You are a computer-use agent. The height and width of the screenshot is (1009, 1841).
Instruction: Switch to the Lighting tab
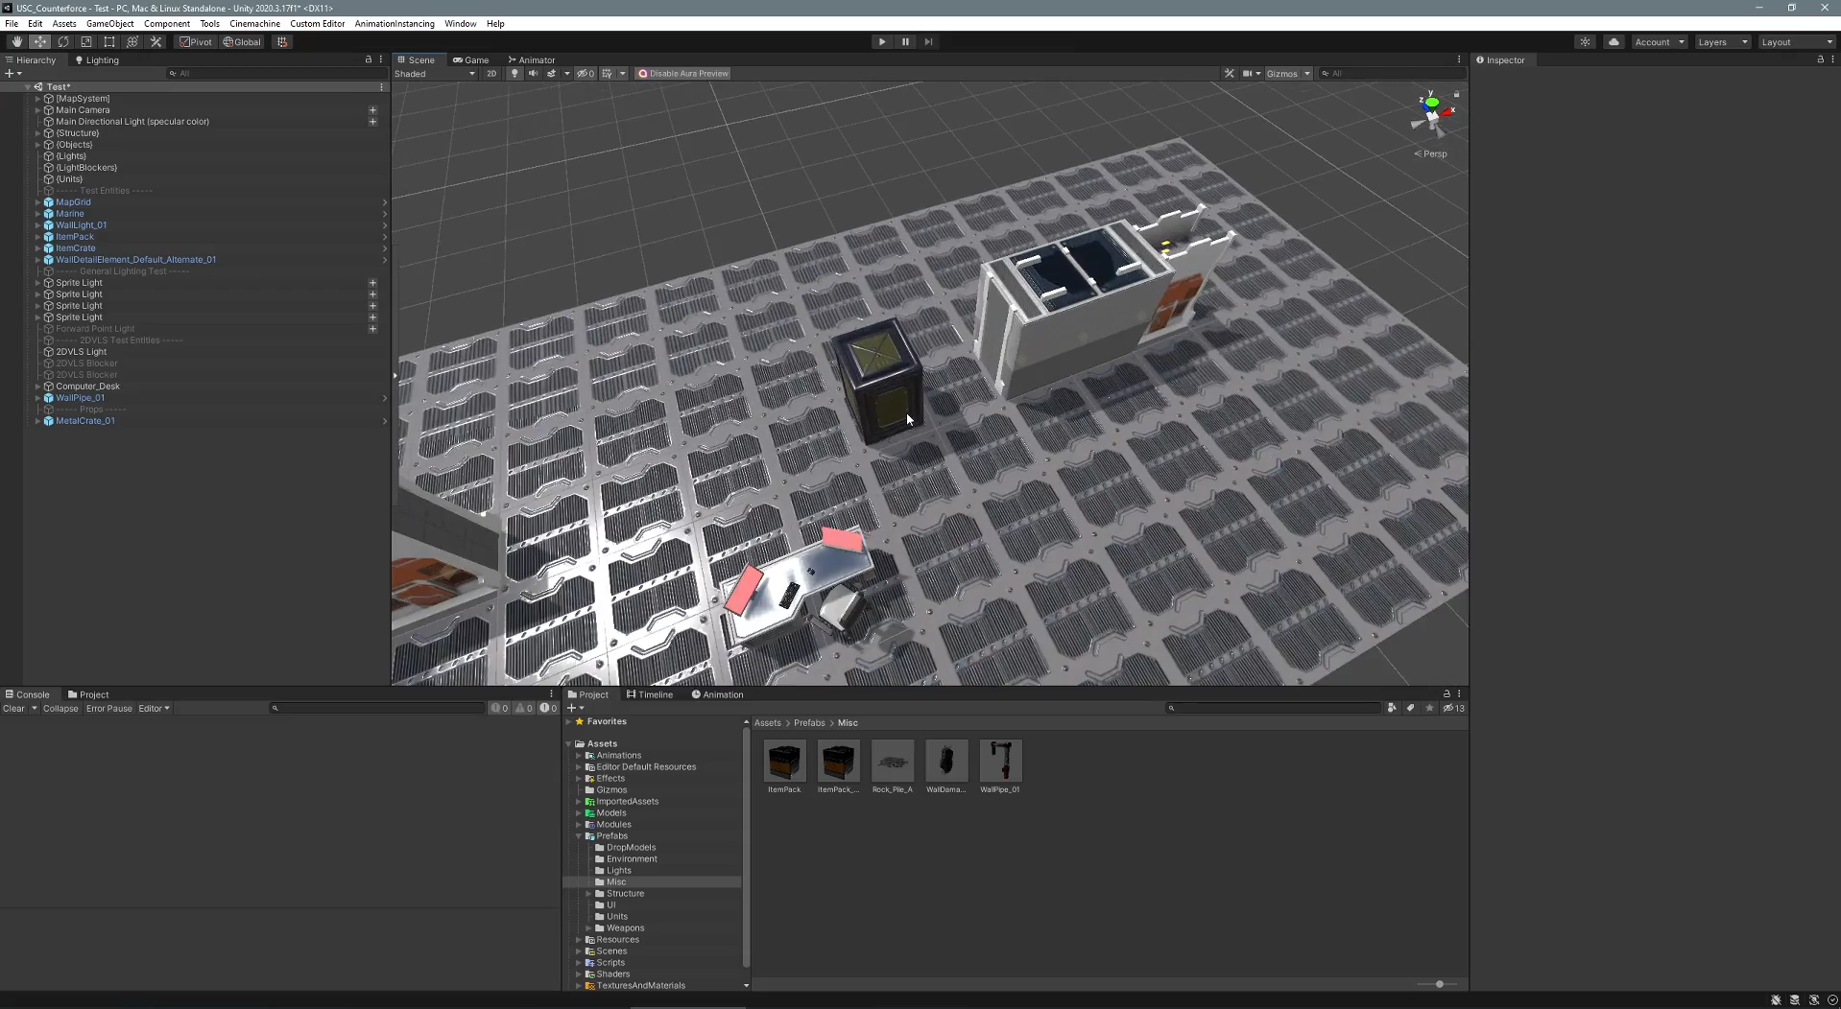(97, 59)
